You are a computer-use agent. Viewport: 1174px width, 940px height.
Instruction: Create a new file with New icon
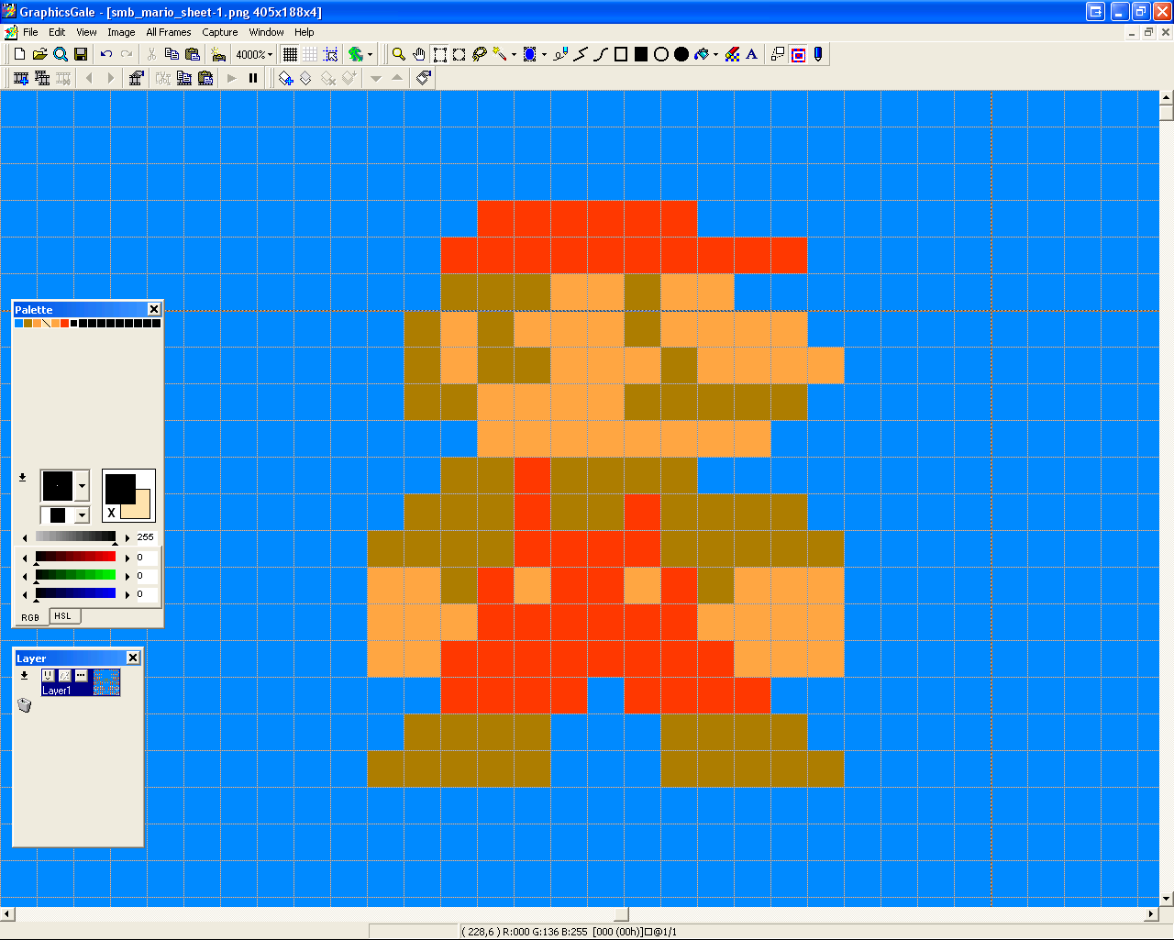coord(19,55)
